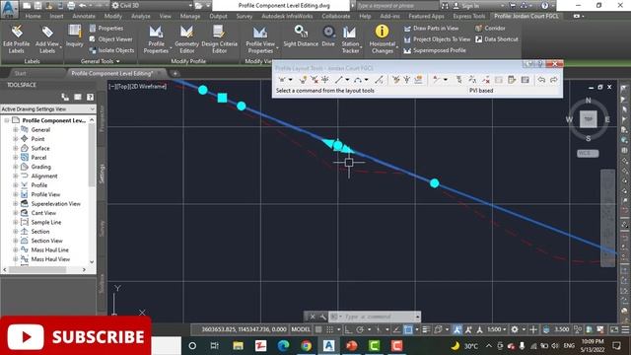Create a Superimposed Profile
The image size is (631, 355).
(435, 50)
